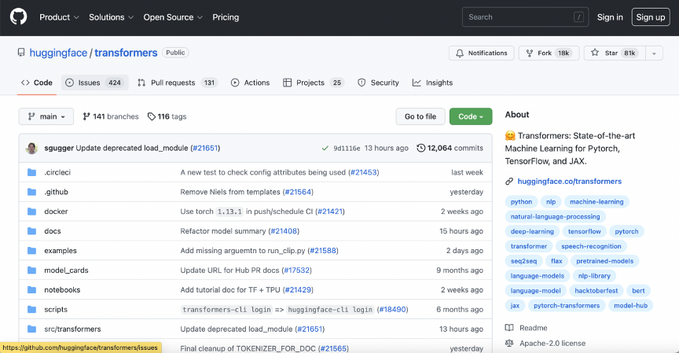Click the commit history clock icon
Viewport: 679px width, 353px height.
(420, 148)
